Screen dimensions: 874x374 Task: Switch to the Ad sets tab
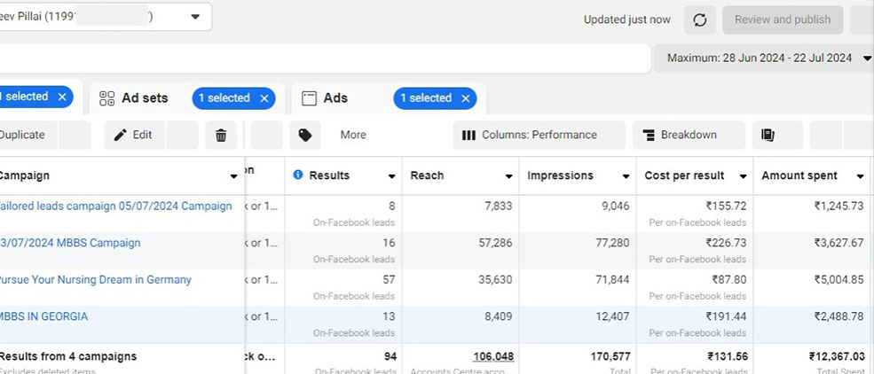144,98
